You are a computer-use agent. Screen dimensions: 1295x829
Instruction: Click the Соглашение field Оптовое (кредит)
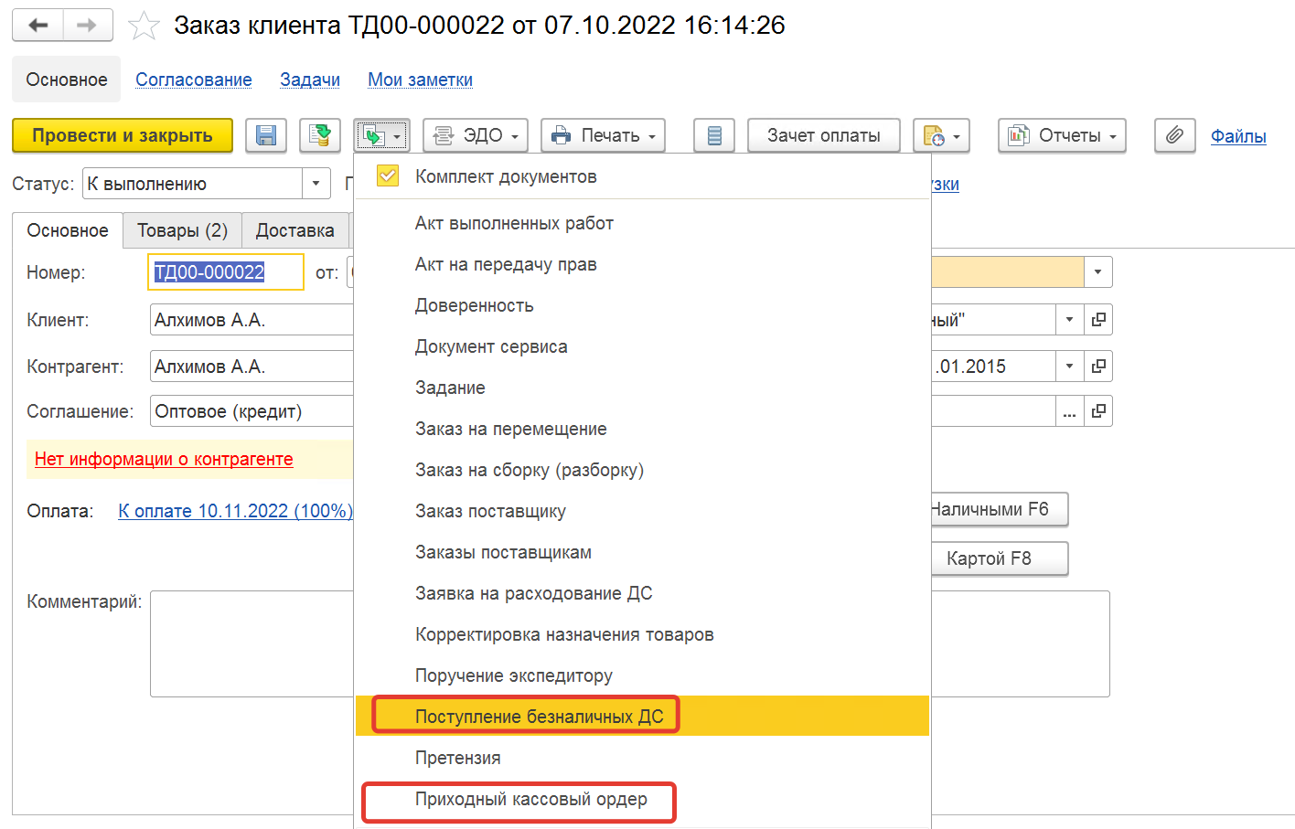pos(252,411)
